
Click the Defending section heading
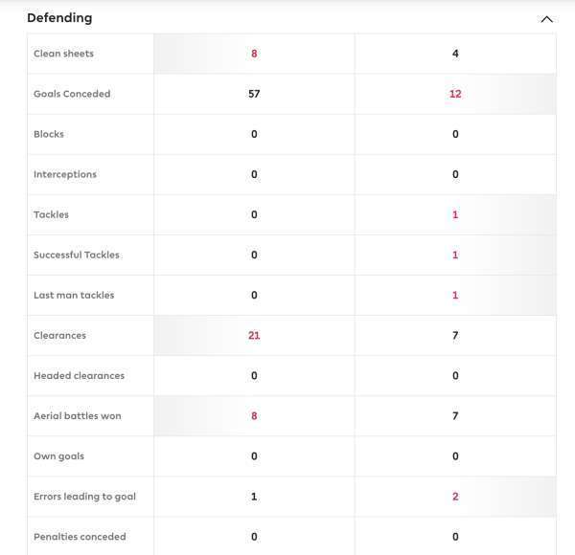coord(59,18)
